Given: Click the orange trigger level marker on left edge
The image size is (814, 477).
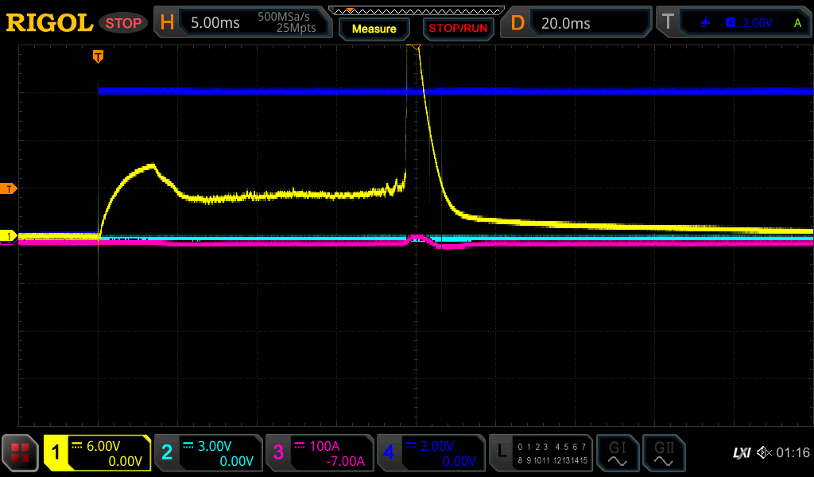Looking at the screenshot, I should (9, 188).
